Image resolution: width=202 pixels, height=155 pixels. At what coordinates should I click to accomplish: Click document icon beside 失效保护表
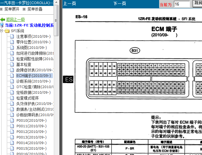[12, 104]
